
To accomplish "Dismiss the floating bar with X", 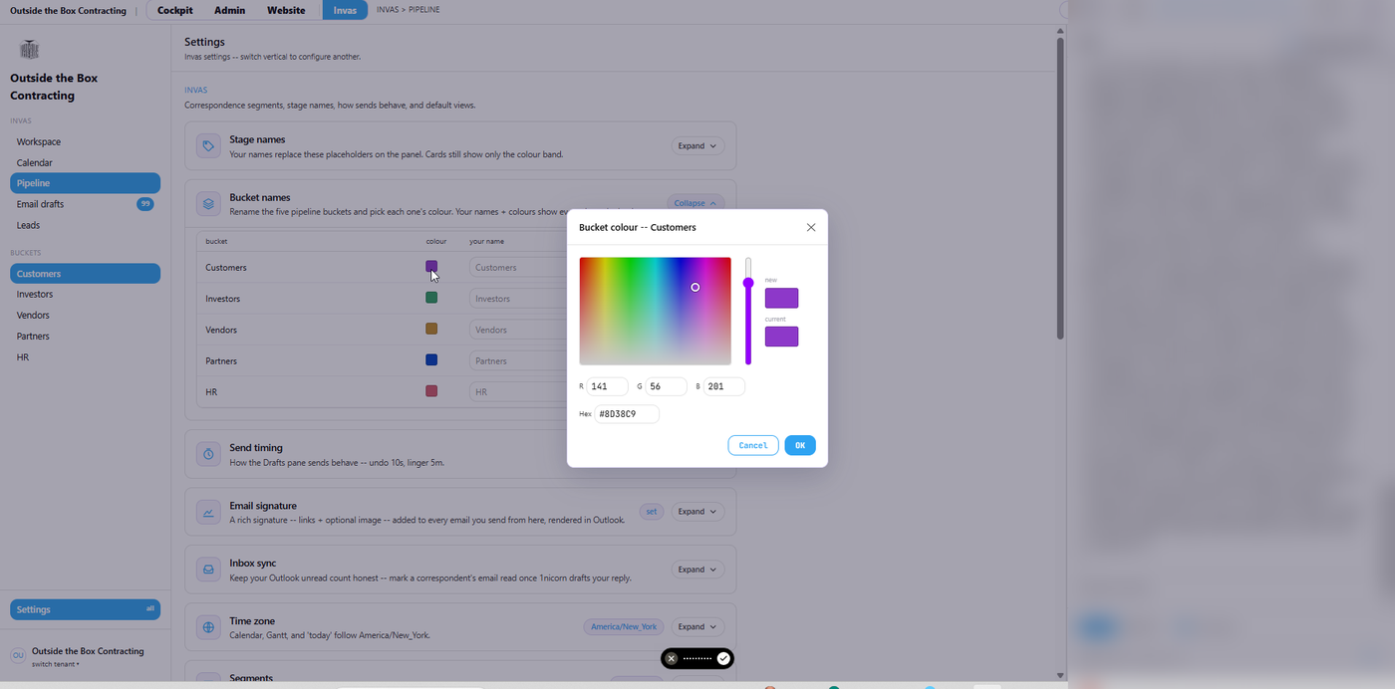I will pyautogui.click(x=672, y=658).
